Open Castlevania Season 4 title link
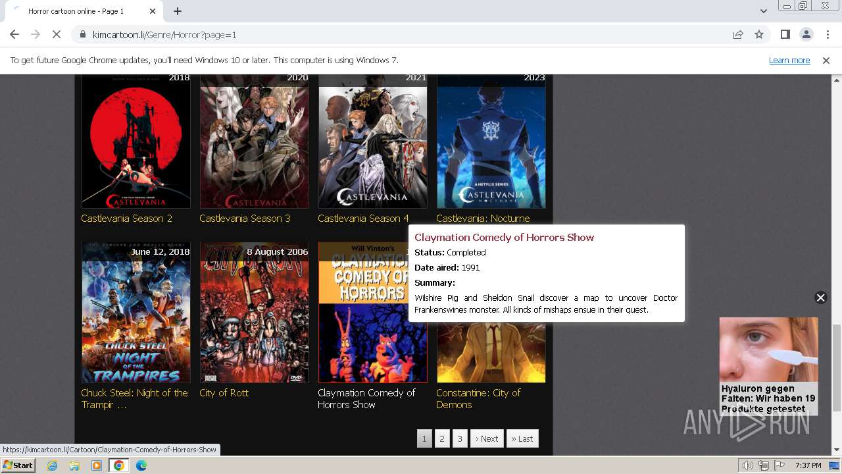Viewport: 842px width, 474px height. tap(363, 218)
